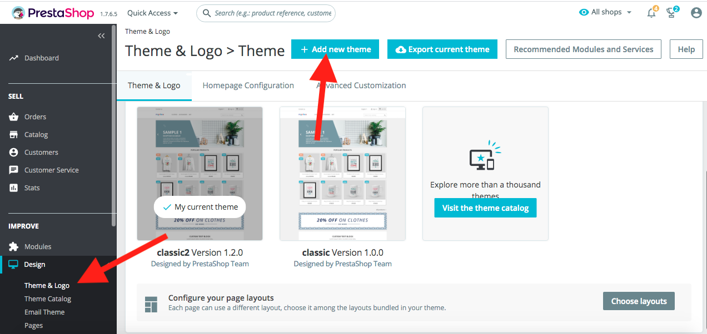Click the Design monitor icon
The image size is (707, 334).
[13, 264]
